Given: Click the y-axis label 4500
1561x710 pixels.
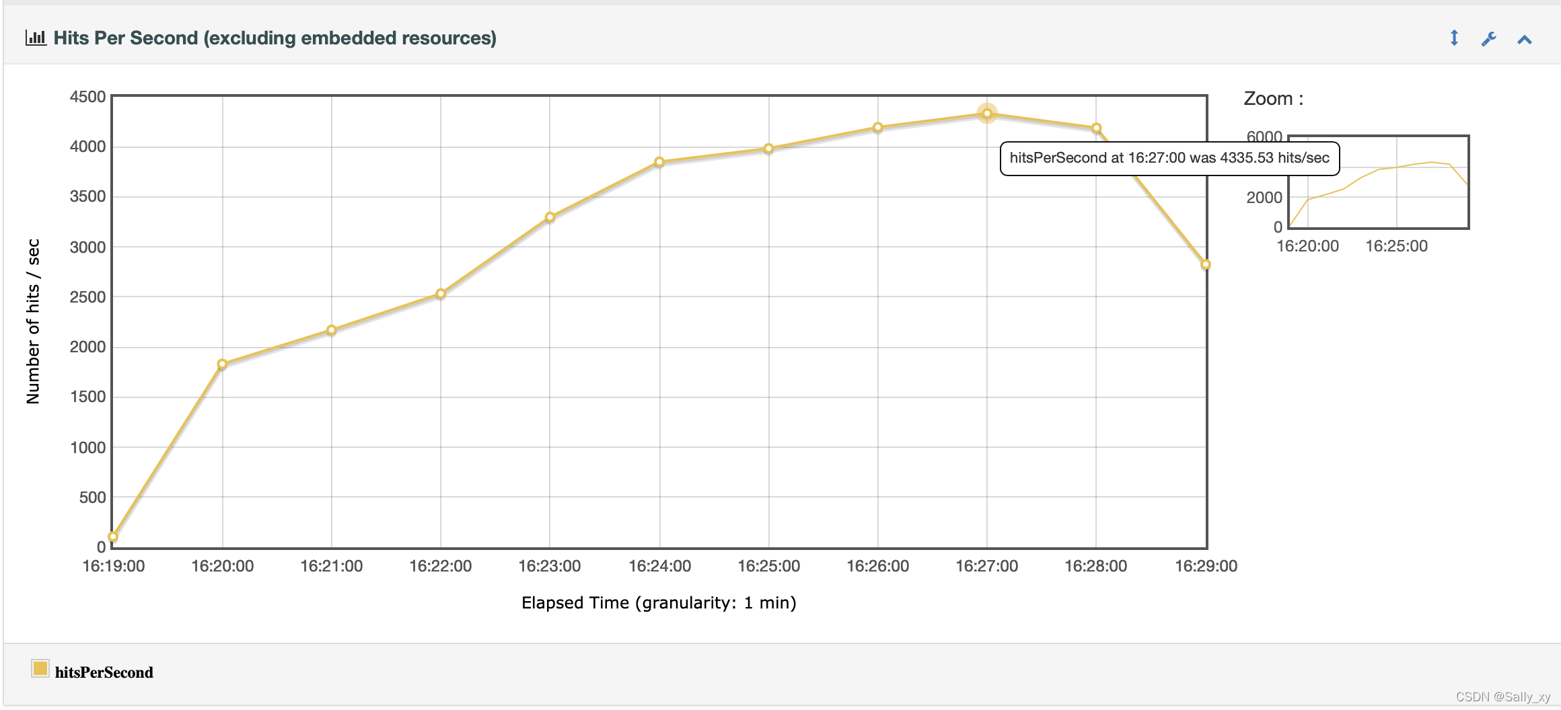Looking at the screenshot, I should [87, 97].
